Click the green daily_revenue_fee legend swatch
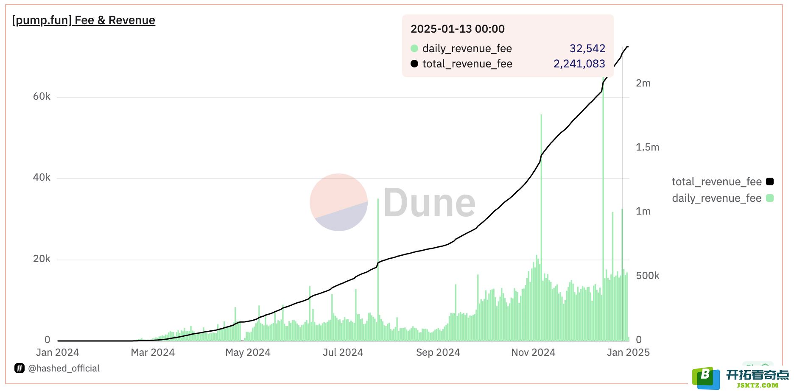The height and width of the screenshot is (391, 794). pyautogui.click(x=770, y=198)
